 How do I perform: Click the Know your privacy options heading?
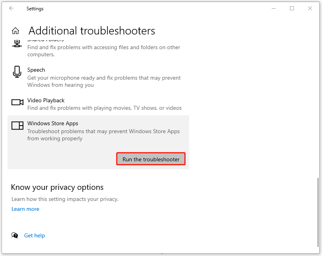pyautogui.click(x=57, y=187)
